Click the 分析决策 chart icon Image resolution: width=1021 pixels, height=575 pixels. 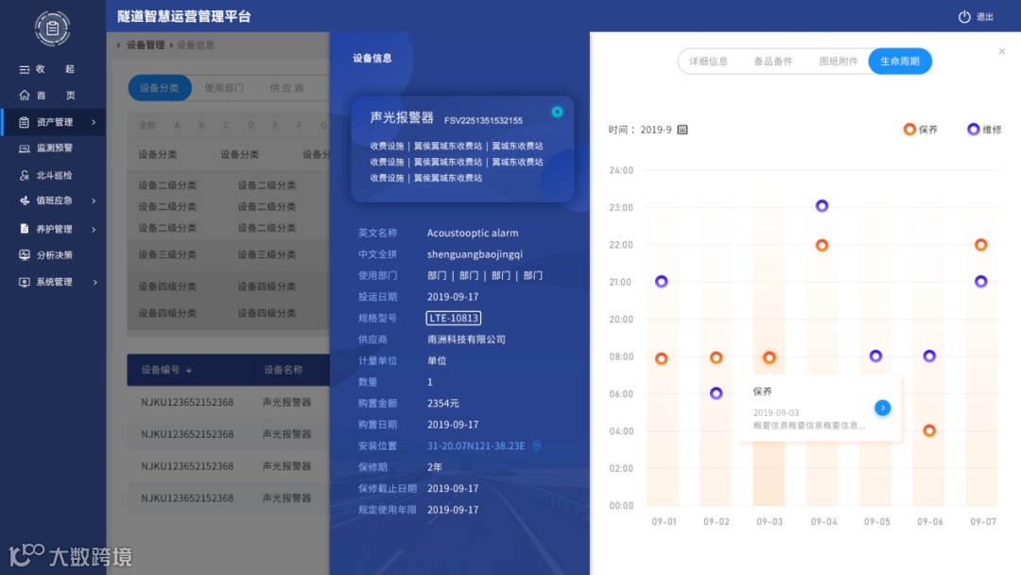pos(24,255)
